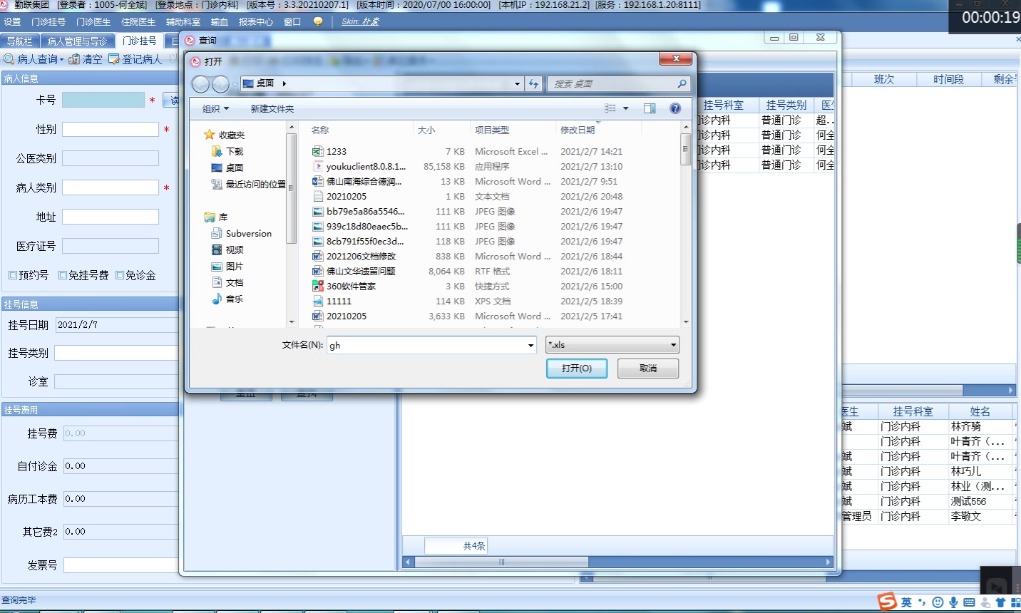Click the skin shirt icon in input bar
Screen dimensions: 1021x613
coord(1001,602)
